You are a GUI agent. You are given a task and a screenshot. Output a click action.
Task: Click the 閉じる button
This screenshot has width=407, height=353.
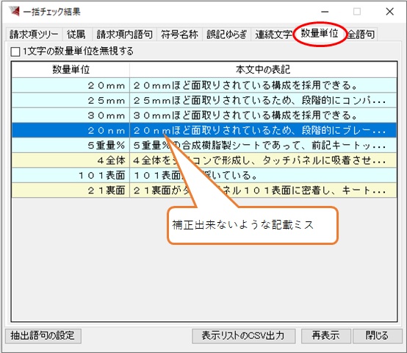[x=377, y=335]
